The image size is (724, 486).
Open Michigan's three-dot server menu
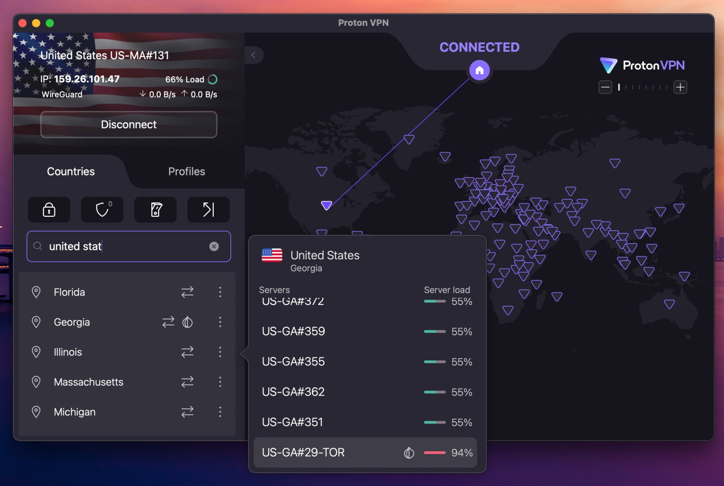coord(220,411)
